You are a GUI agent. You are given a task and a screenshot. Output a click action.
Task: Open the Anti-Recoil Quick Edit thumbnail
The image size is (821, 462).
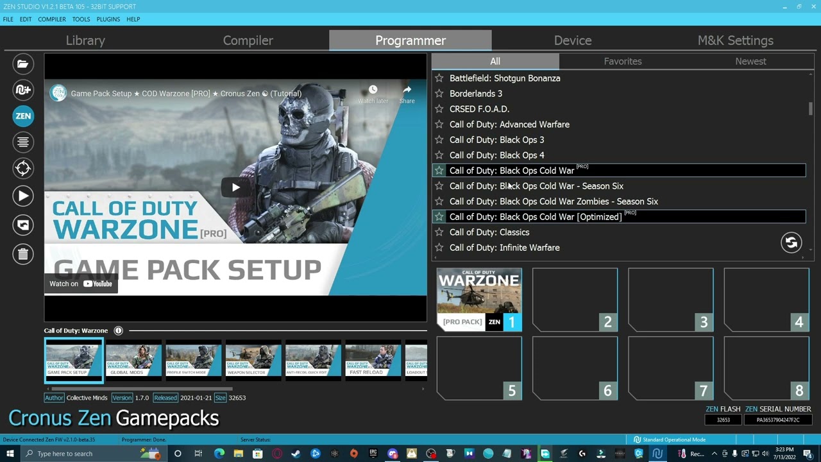(x=313, y=361)
